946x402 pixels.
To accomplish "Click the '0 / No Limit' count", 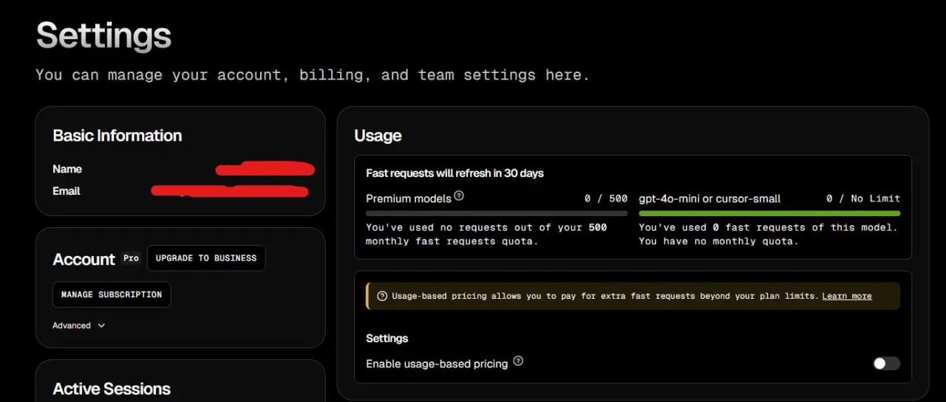I will 863,198.
